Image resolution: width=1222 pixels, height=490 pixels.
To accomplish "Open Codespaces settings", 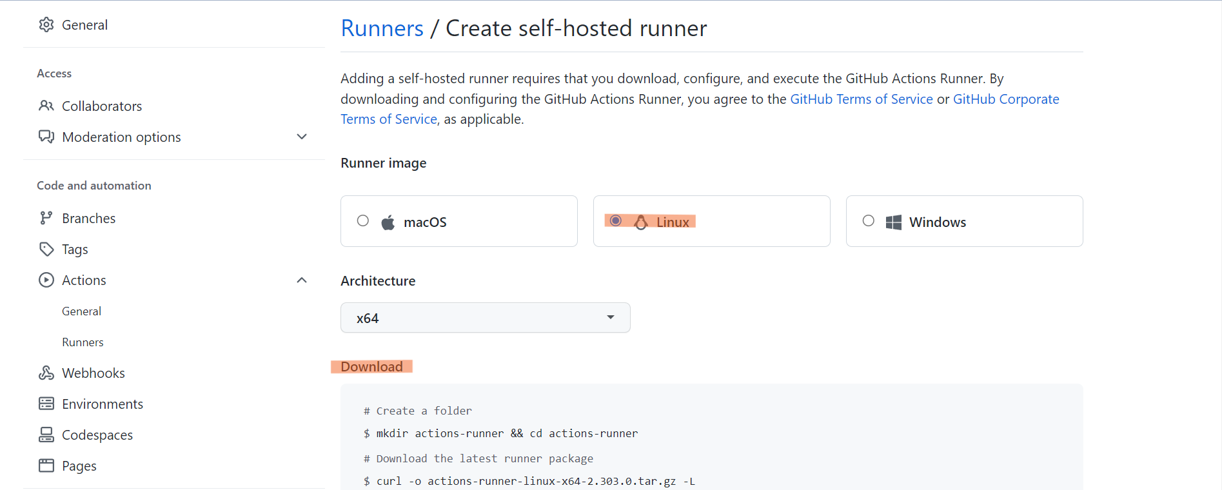I will point(97,435).
